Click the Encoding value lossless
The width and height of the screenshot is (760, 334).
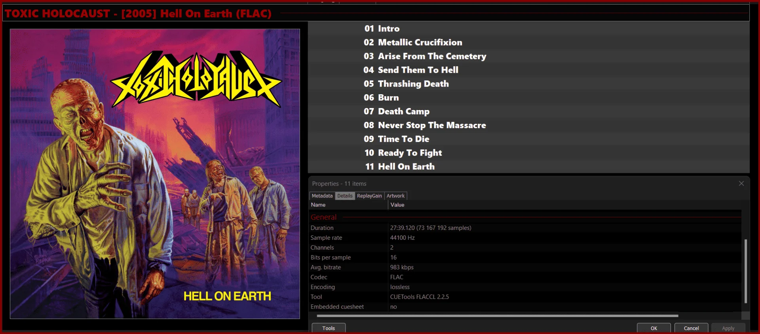[x=400, y=287]
